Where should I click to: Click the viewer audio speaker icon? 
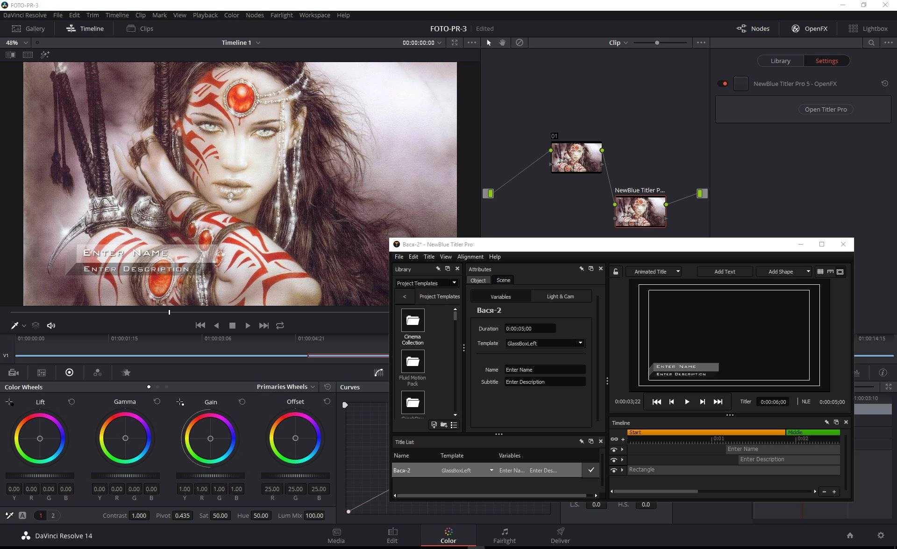(x=51, y=325)
